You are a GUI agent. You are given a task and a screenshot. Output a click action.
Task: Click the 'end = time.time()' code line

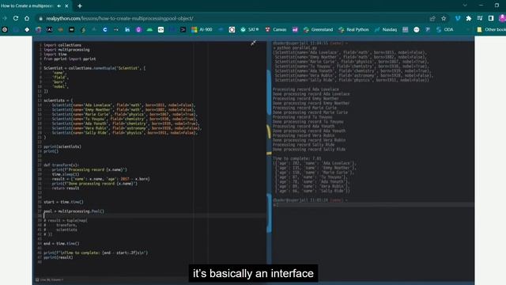(x=62, y=243)
